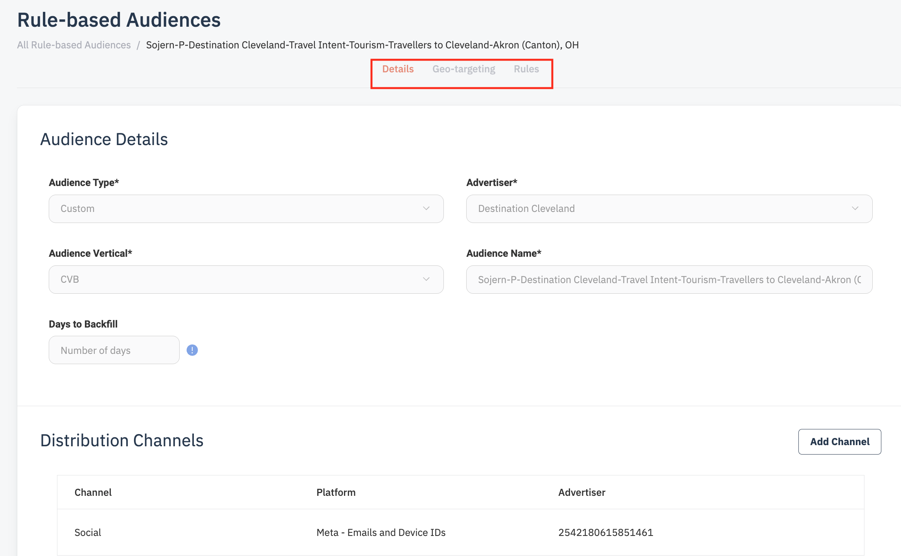
Task: Click the Advertiser table column header
Action: [x=581, y=492]
